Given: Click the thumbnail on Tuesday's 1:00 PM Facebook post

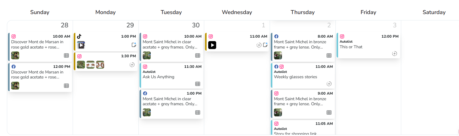Looking at the screenshot, I should (x=147, y=112).
